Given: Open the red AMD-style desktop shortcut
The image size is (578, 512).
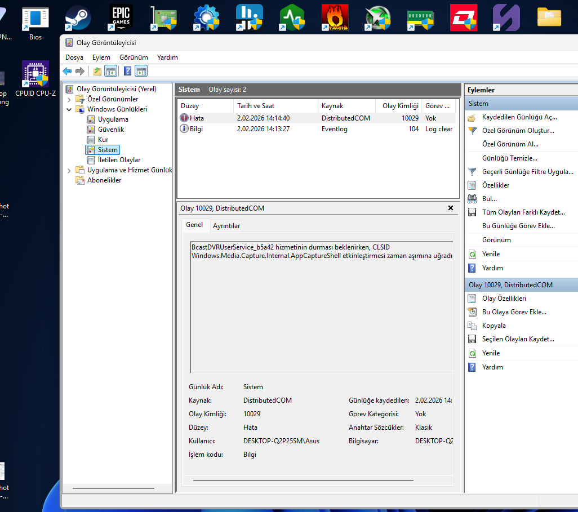Looking at the screenshot, I should click(x=464, y=17).
